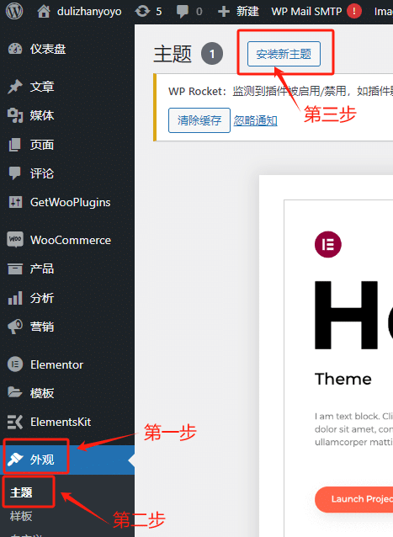This screenshot has height=537, width=393.
Task: Select the Hello Elementor theme thumbnail
Action: 326,356
